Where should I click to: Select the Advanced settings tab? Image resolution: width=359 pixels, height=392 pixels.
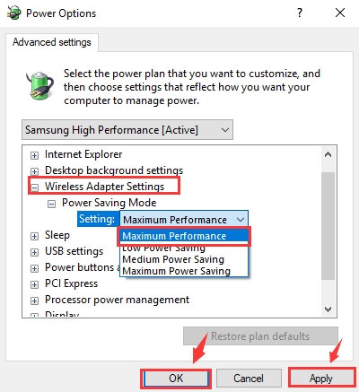click(52, 42)
